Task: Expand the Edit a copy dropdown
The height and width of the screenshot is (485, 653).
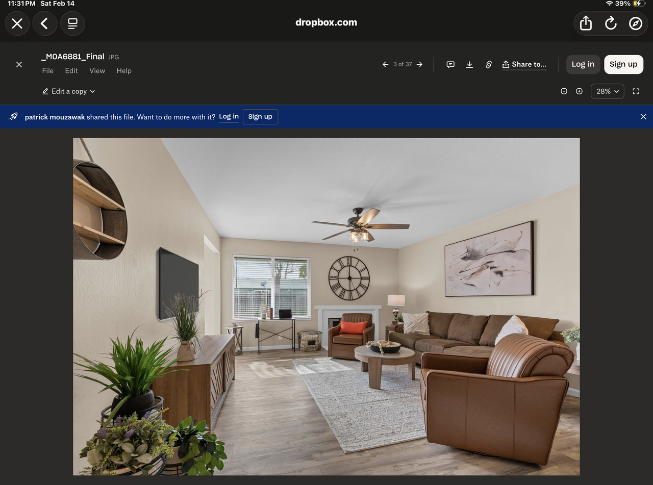Action: click(x=69, y=91)
